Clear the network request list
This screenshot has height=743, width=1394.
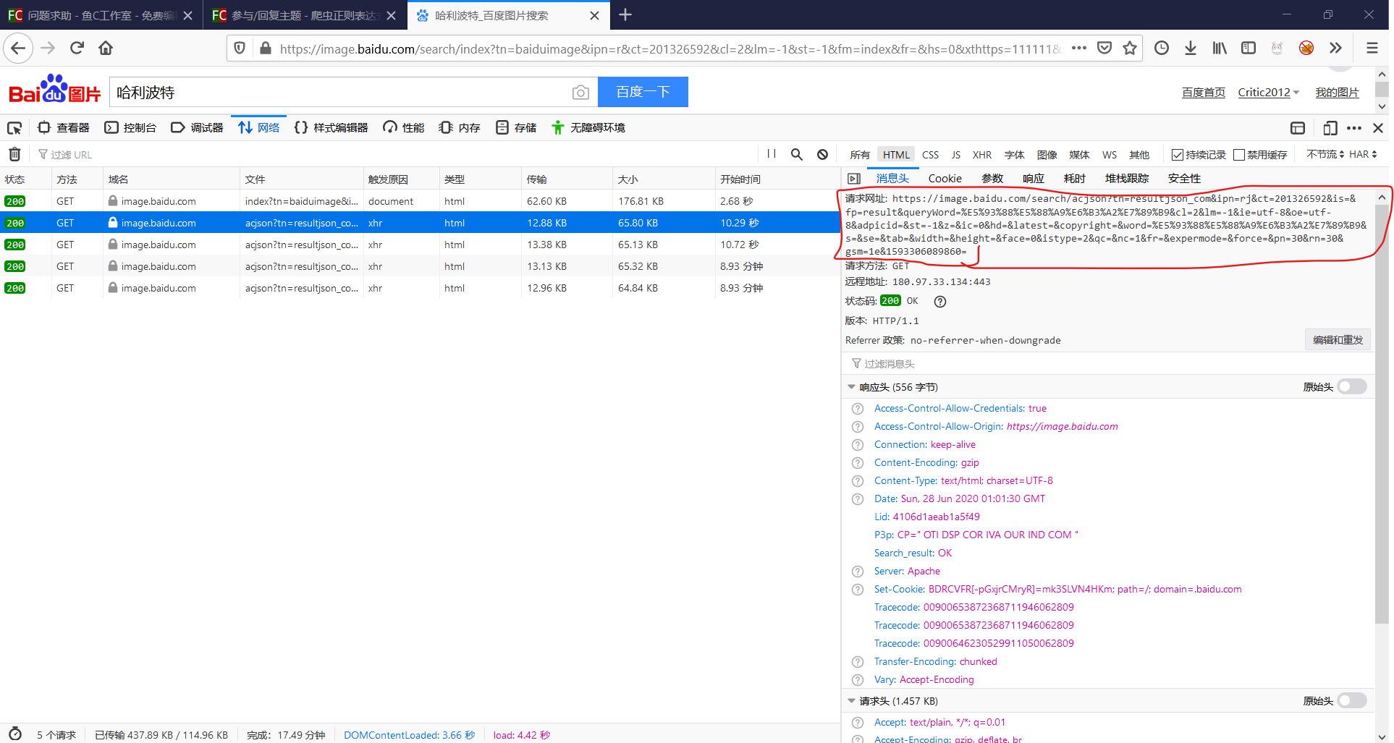tap(14, 154)
